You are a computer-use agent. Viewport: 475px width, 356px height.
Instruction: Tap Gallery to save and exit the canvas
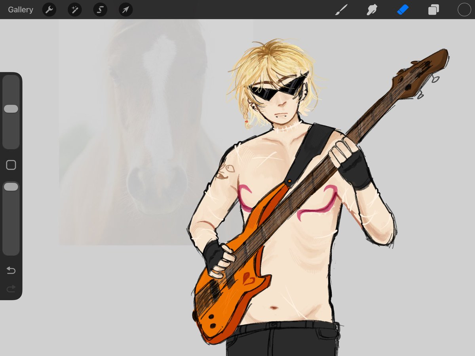pos(20,9)
